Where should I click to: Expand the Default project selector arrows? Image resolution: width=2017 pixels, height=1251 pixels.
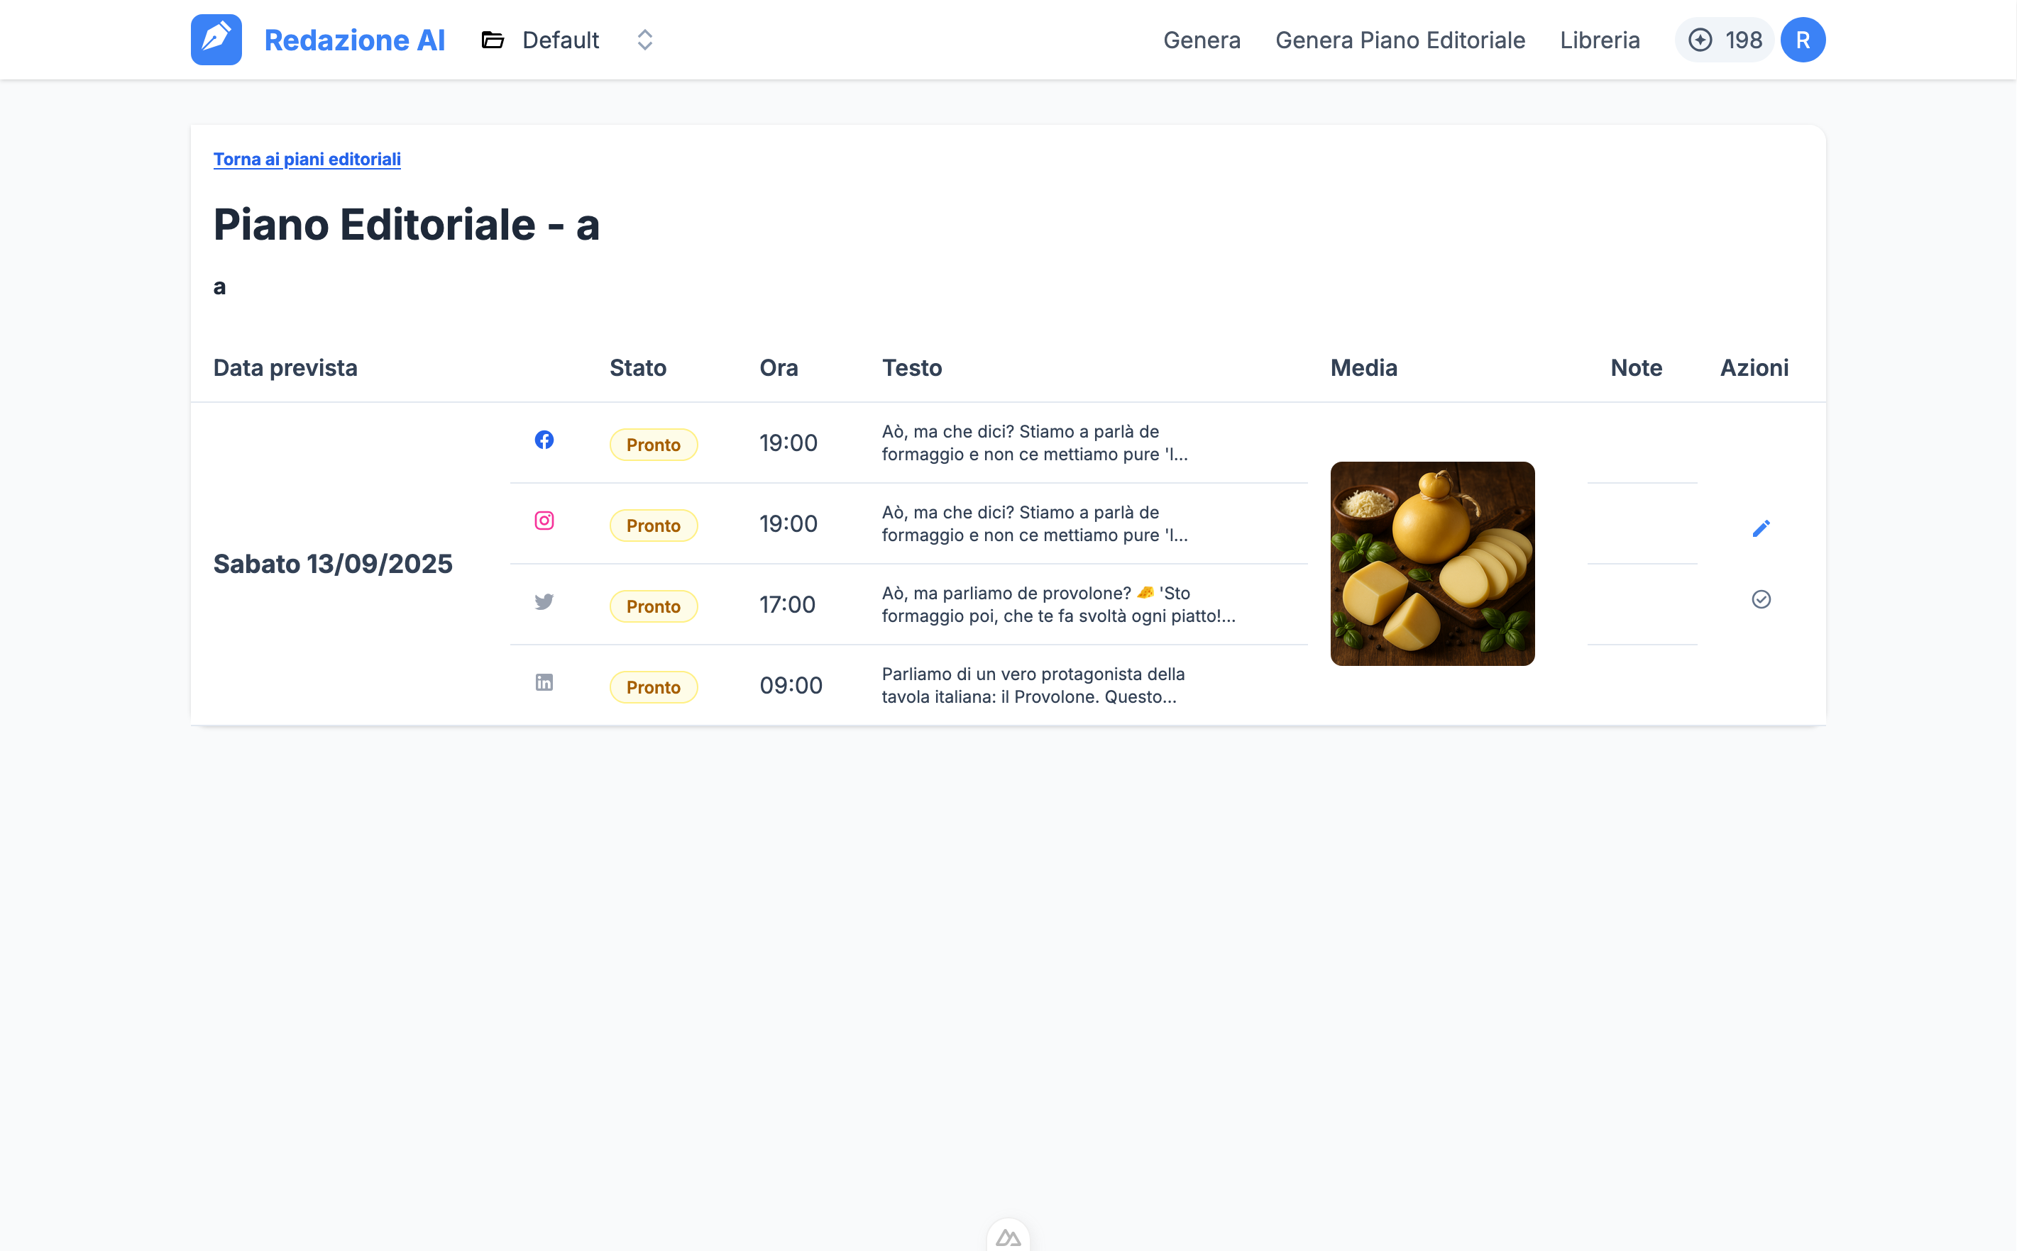645,40
